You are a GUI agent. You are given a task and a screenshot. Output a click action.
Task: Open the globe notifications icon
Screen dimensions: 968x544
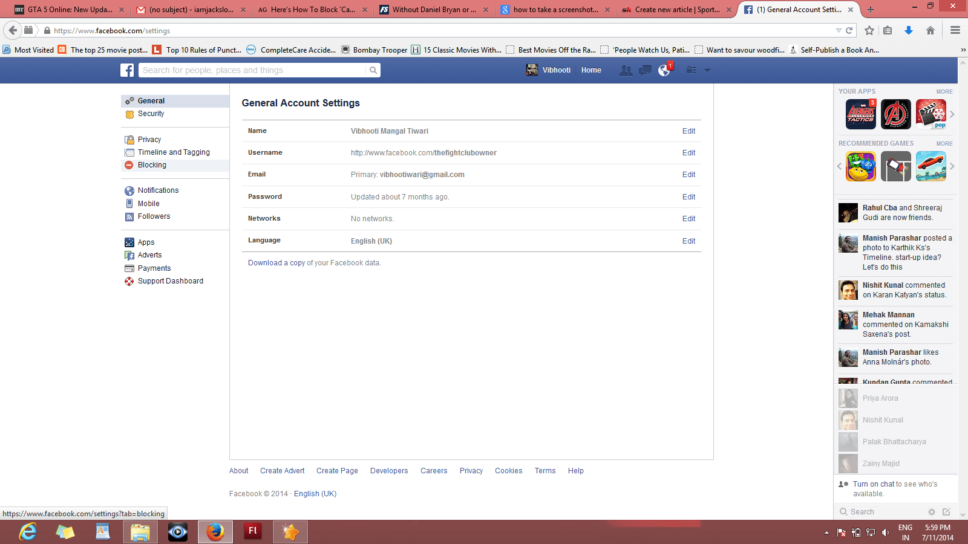pos(664,71)
